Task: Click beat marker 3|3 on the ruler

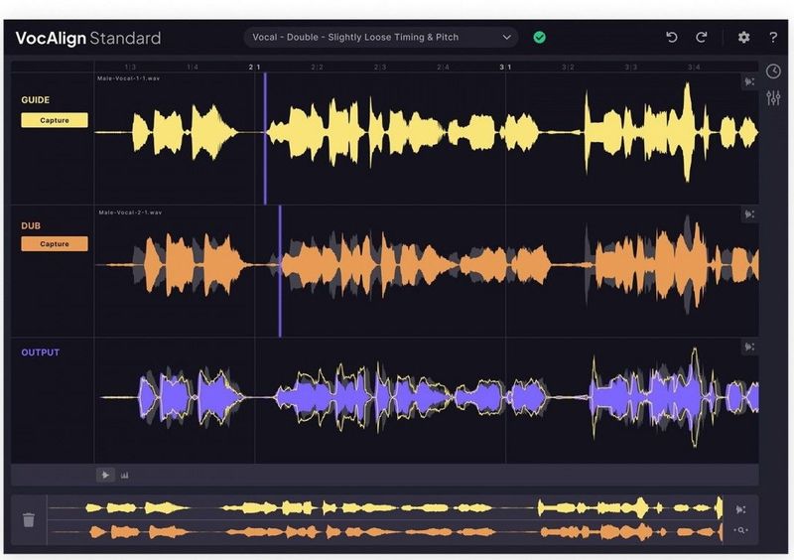Action: 630,67
